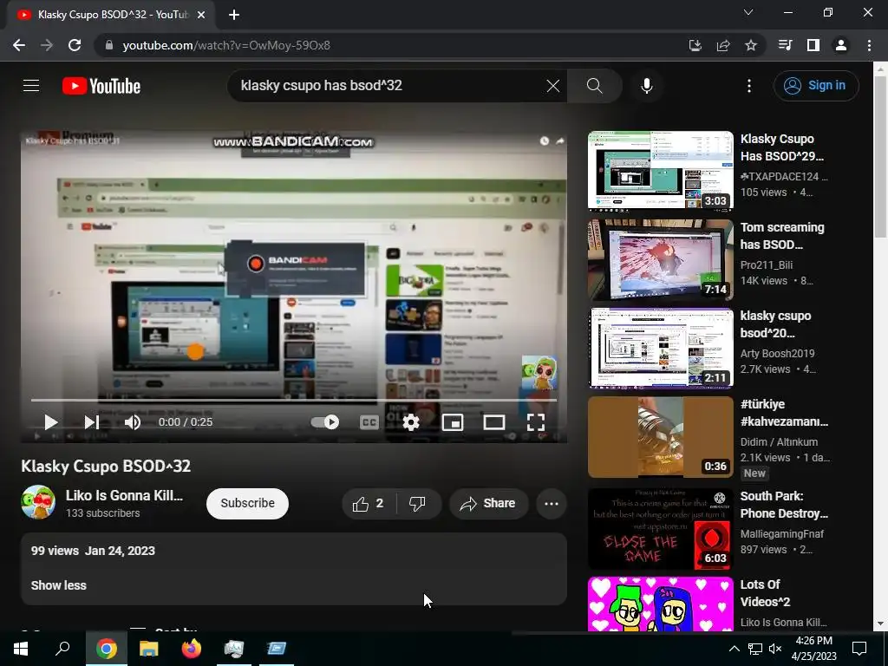Open Klasky Csupo Has BSOD^29 thumbnail
This screenshot has width=888, height=666.
pos(660,171)
